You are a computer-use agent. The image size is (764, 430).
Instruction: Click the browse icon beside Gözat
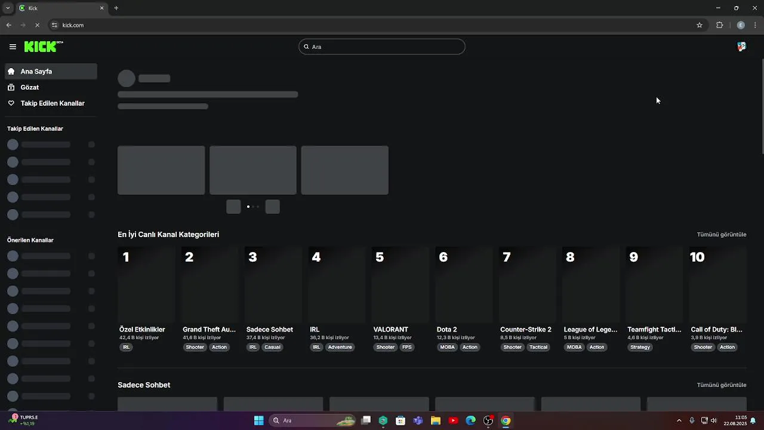[11, 87]
